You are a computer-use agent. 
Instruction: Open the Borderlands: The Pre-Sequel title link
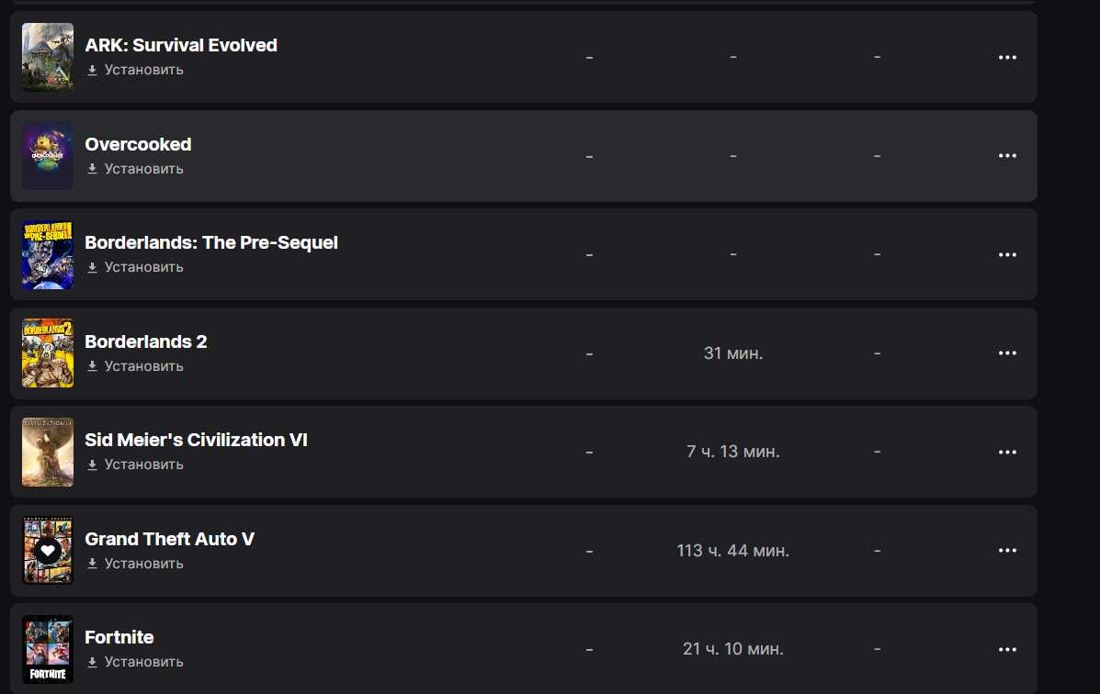coord(211,242)
